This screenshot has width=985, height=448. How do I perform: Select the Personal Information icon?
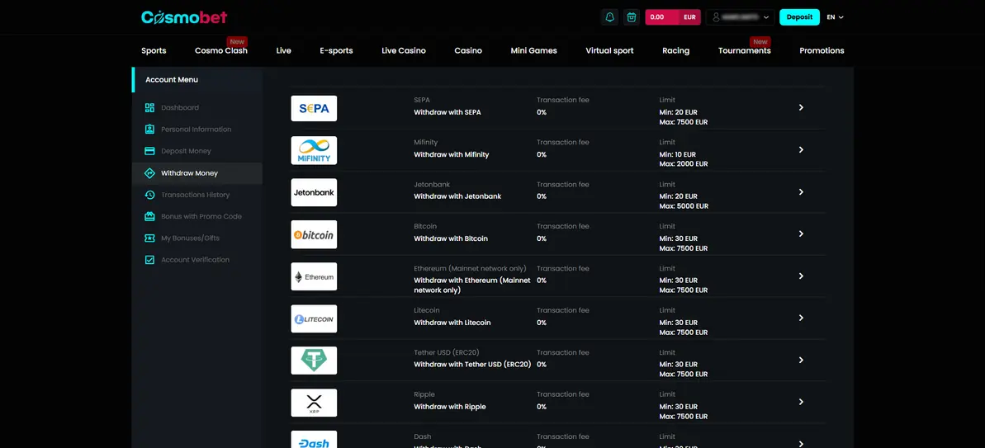[x=149, y=130]
